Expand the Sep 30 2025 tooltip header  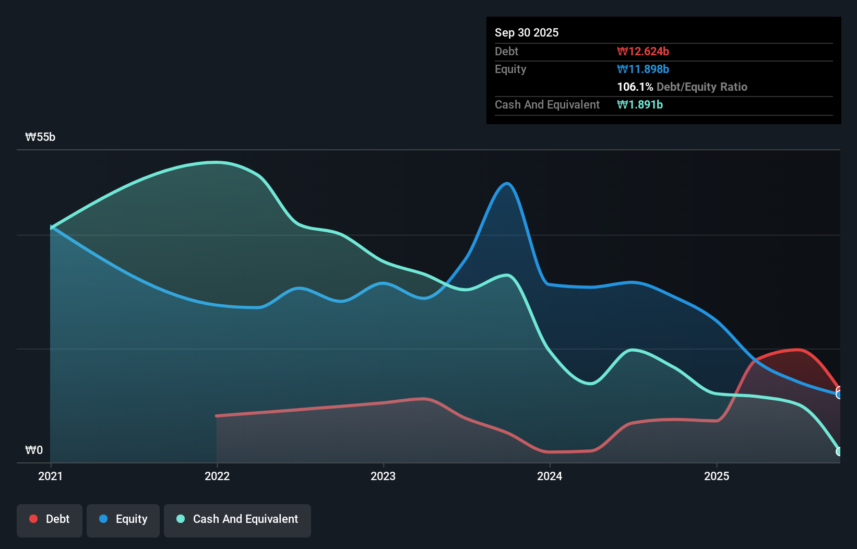(x=527, y=32)
